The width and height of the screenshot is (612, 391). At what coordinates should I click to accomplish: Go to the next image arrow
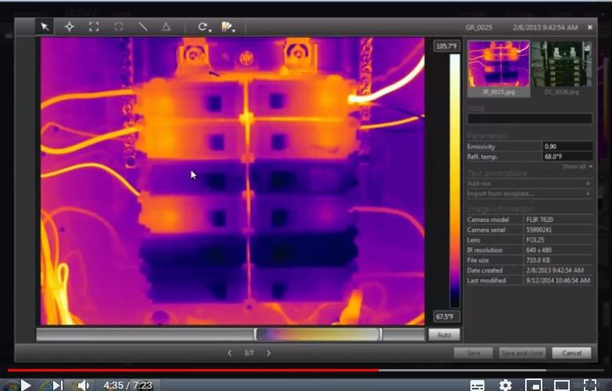click(268, 353)
